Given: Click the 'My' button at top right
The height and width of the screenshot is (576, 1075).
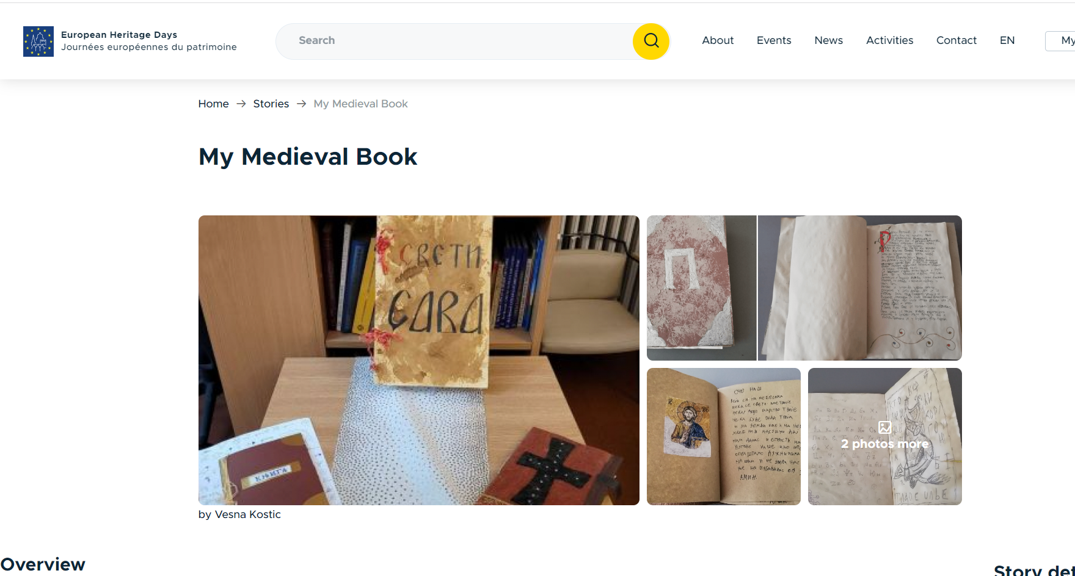Looking at the screenshot, I should click(1062, 41).
